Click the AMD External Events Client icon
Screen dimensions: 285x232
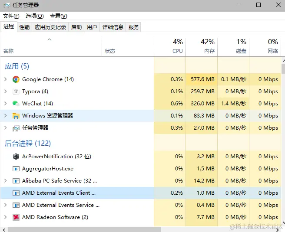[x=16, y=193]
